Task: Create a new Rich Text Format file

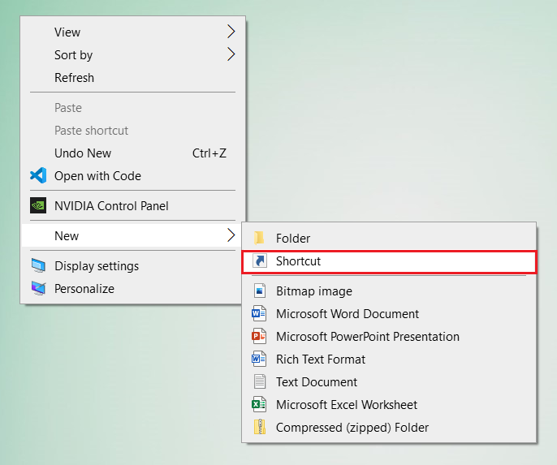Action: click(x=321, y=359)
